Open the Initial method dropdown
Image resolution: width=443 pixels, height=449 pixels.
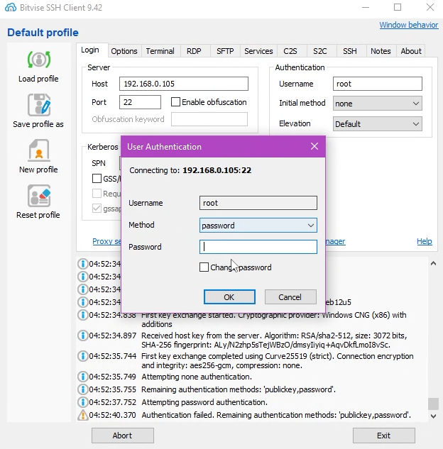tap(377, 104)
